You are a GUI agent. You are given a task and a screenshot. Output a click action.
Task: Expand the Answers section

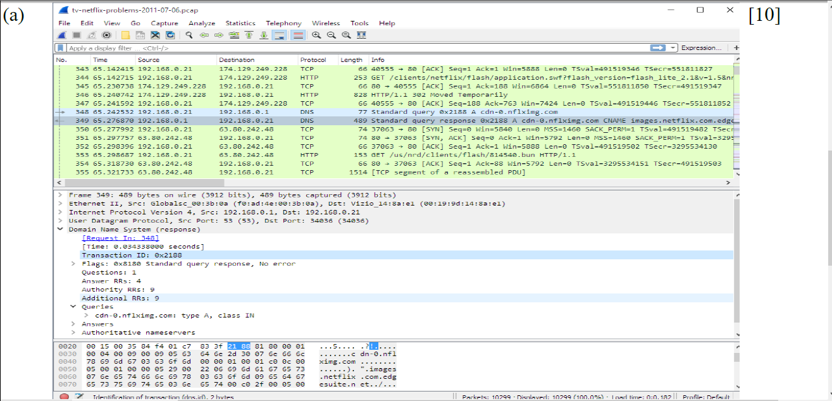tap(74, 324)
